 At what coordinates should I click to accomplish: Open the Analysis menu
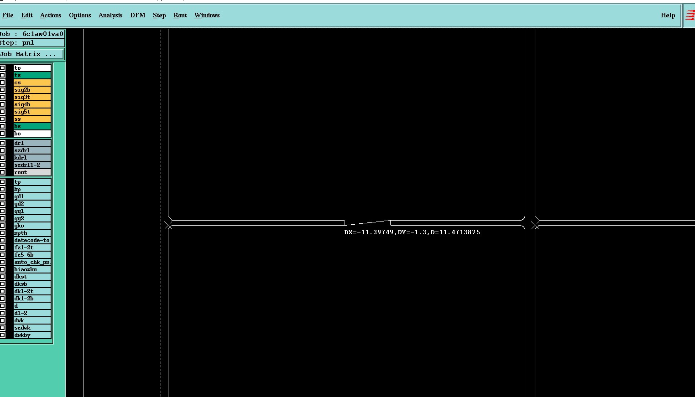click(x=110, y=15)
